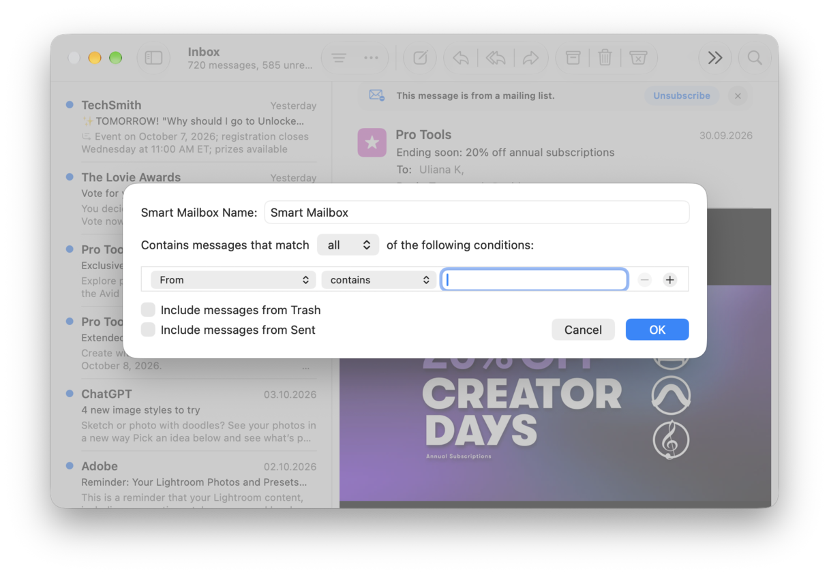Viewport: 829px width, 575px height.
Task: Open the three-dot more options icon
Action: [371, 58]
